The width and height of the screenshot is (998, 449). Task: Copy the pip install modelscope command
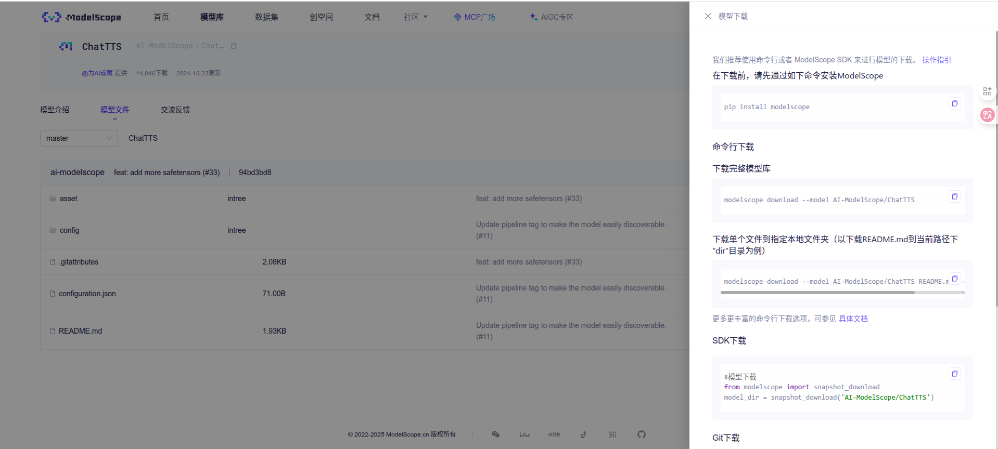(954, 103)
